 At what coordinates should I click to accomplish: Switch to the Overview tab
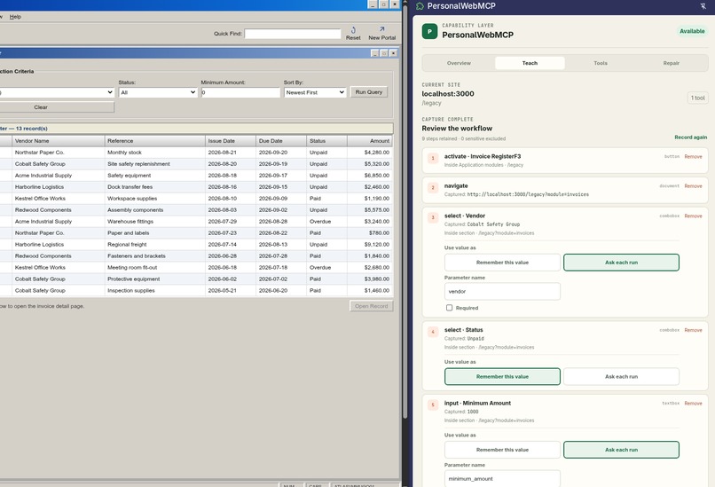tap(459, 63)
